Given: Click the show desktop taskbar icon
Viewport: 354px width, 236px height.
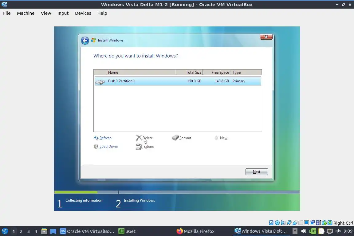Looking at the screenshot, I should (x=53, y=231).
